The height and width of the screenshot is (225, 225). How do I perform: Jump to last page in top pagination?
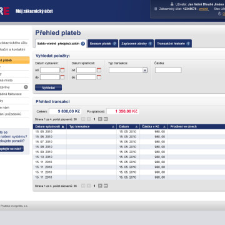[x=106, y=119]
